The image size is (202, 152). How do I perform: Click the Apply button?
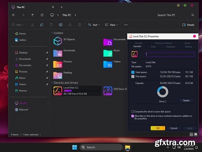(189, 128)
